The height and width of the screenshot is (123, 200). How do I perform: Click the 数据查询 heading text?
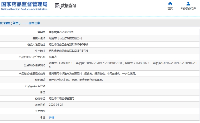[68, 6]
